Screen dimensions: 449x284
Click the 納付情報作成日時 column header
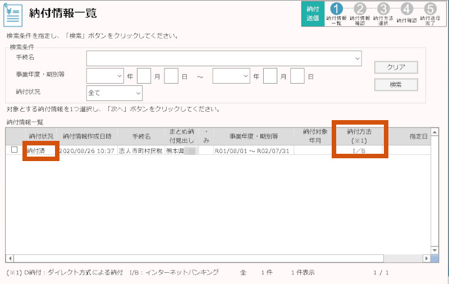coord(87,136)
